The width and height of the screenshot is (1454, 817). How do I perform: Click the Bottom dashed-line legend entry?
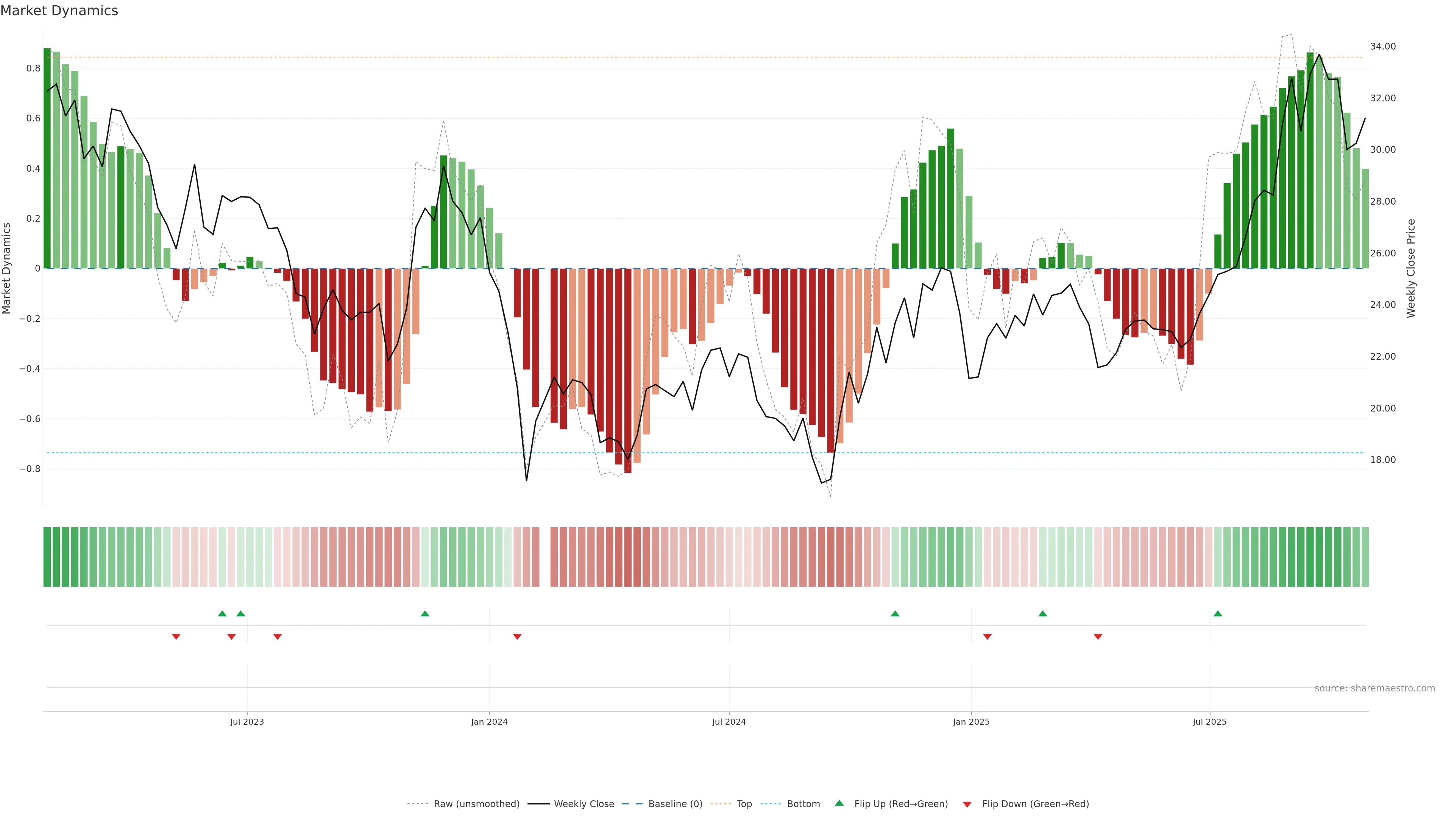click(x=803, y=804)
